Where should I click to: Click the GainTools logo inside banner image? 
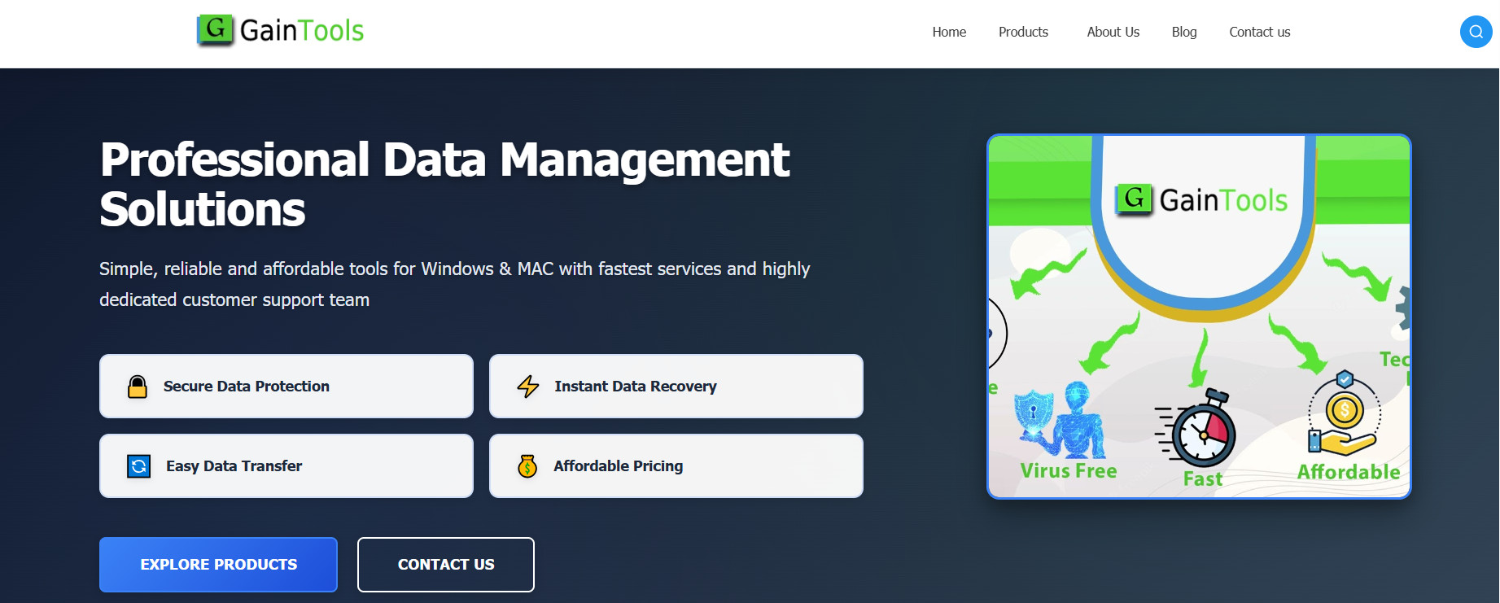1201,199
